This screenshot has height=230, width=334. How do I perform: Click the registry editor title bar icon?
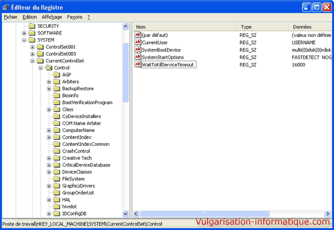5,7
